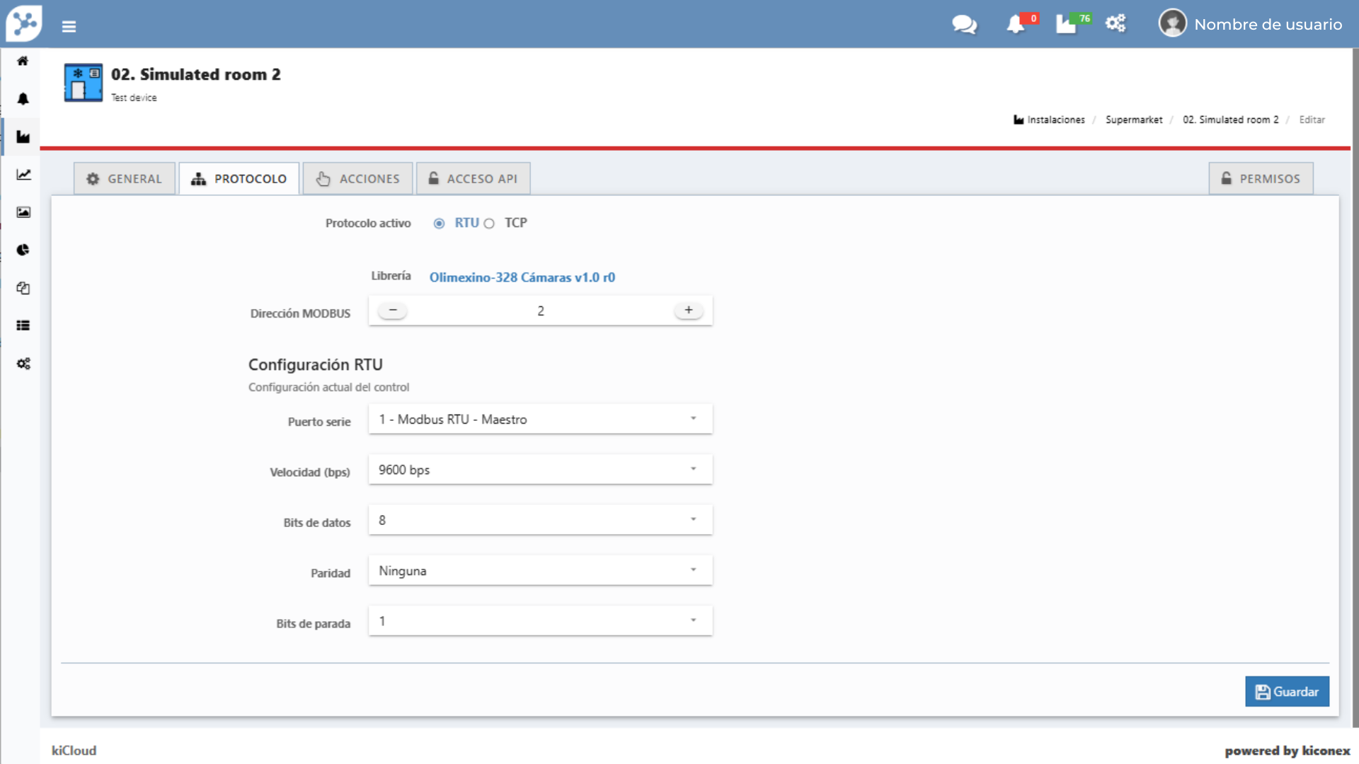Image resolution: width=1359 pixels, height=764 pixels.
Task: Click the installations icon with 76 badge
Action: pos(1067,25)
